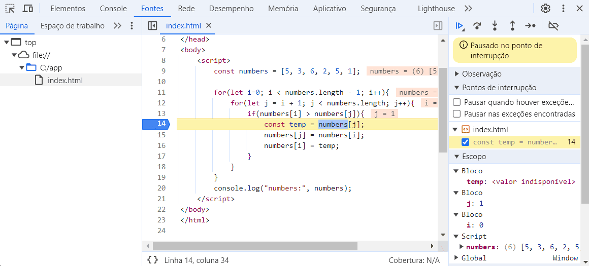Show more DevTools tabs after Lighthouse
Screen dimensions: 589x266
pos(468,8)
